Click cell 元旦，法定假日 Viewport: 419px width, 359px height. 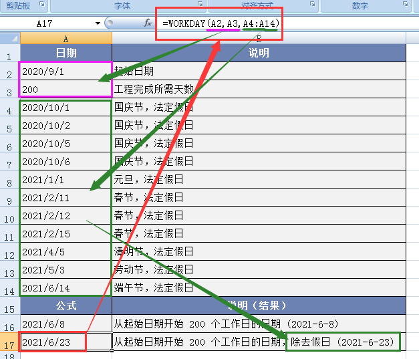(x=259, y=179)
